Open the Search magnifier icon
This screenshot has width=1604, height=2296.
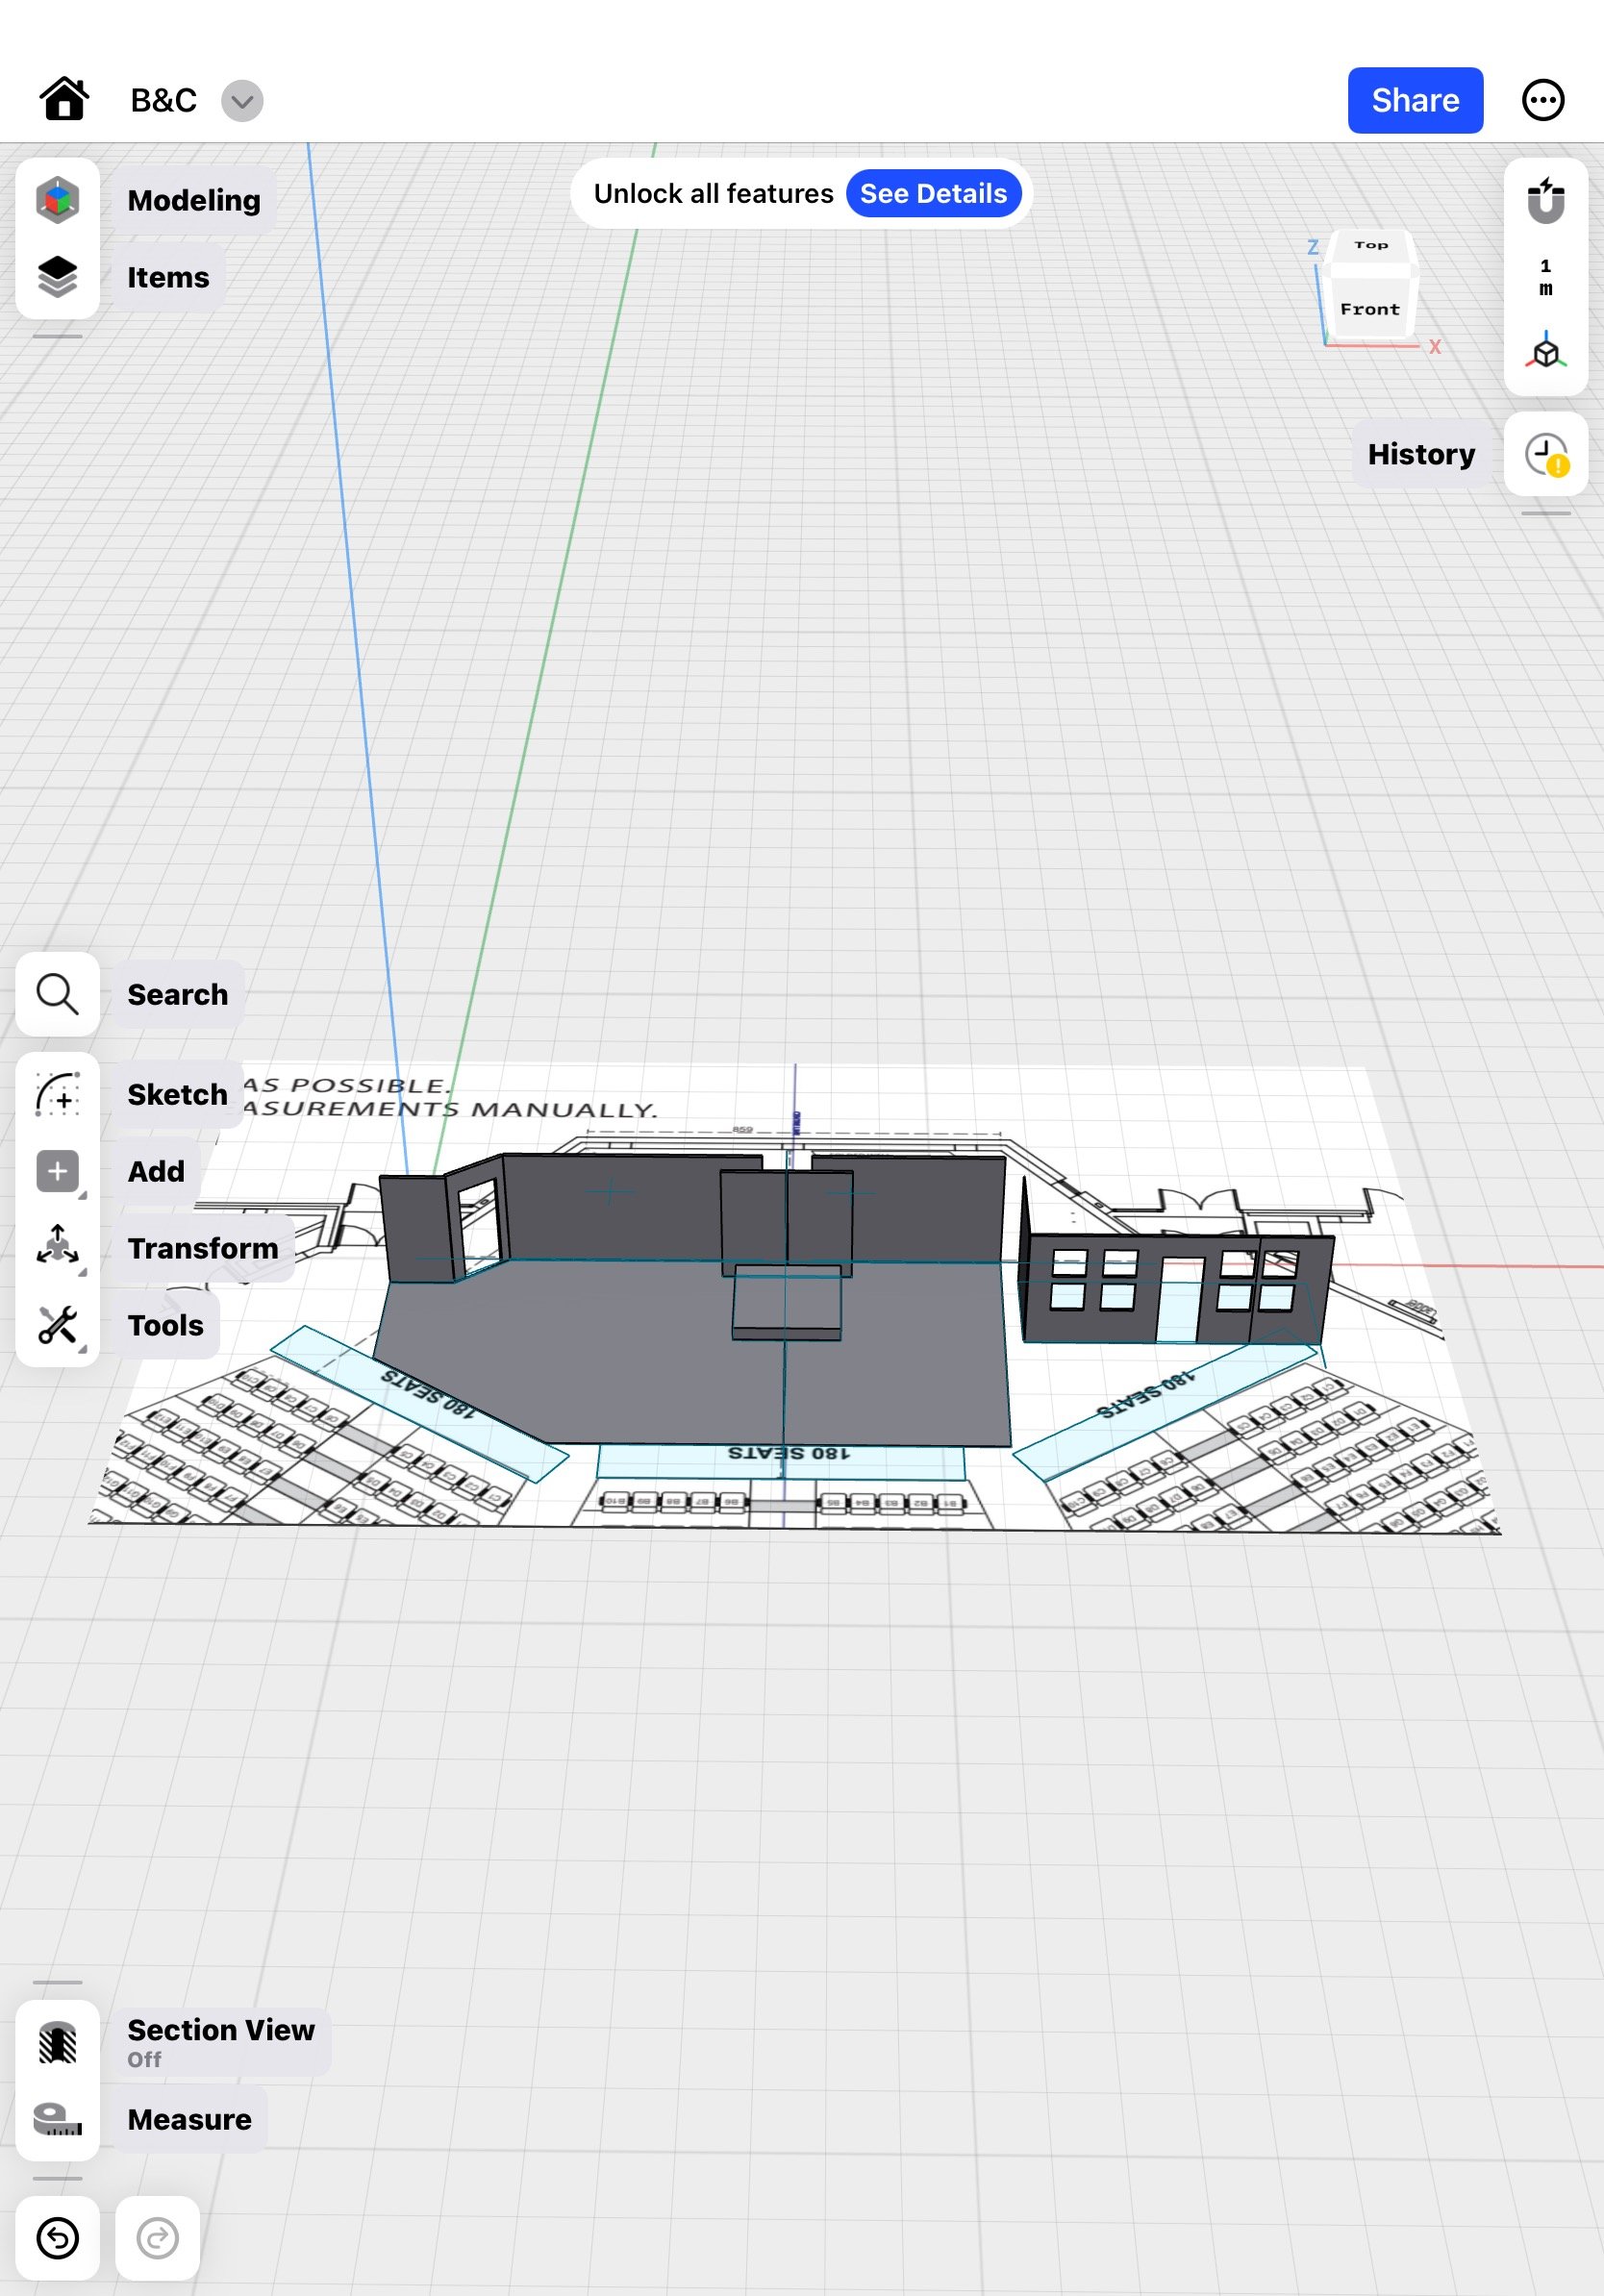click(x=57, y=994)
